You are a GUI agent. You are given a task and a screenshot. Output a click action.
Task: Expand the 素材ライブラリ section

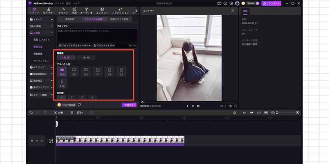[x=42, y=87]
